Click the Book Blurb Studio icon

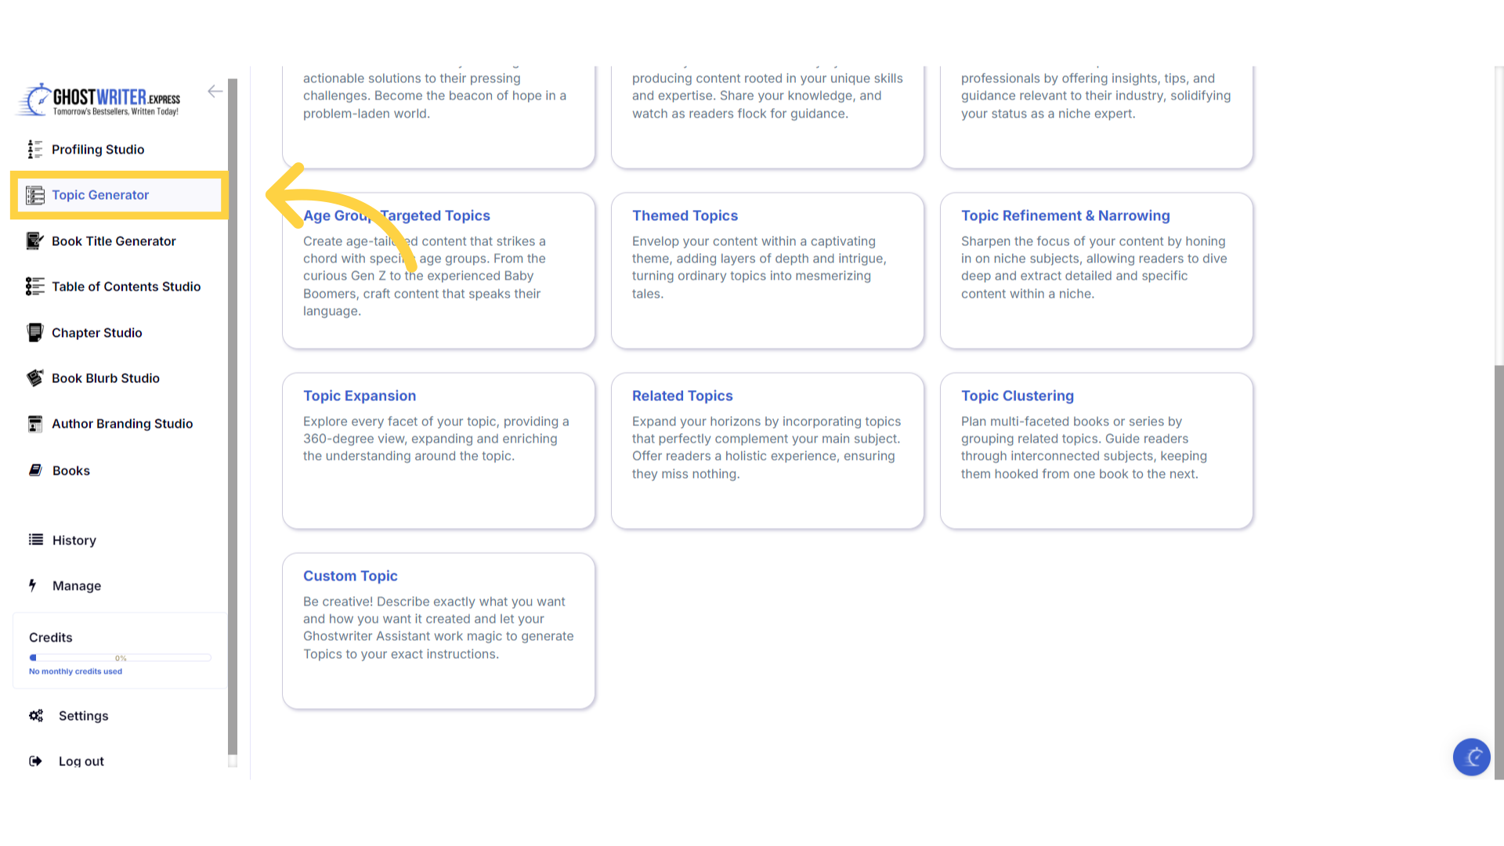point(34,378)
